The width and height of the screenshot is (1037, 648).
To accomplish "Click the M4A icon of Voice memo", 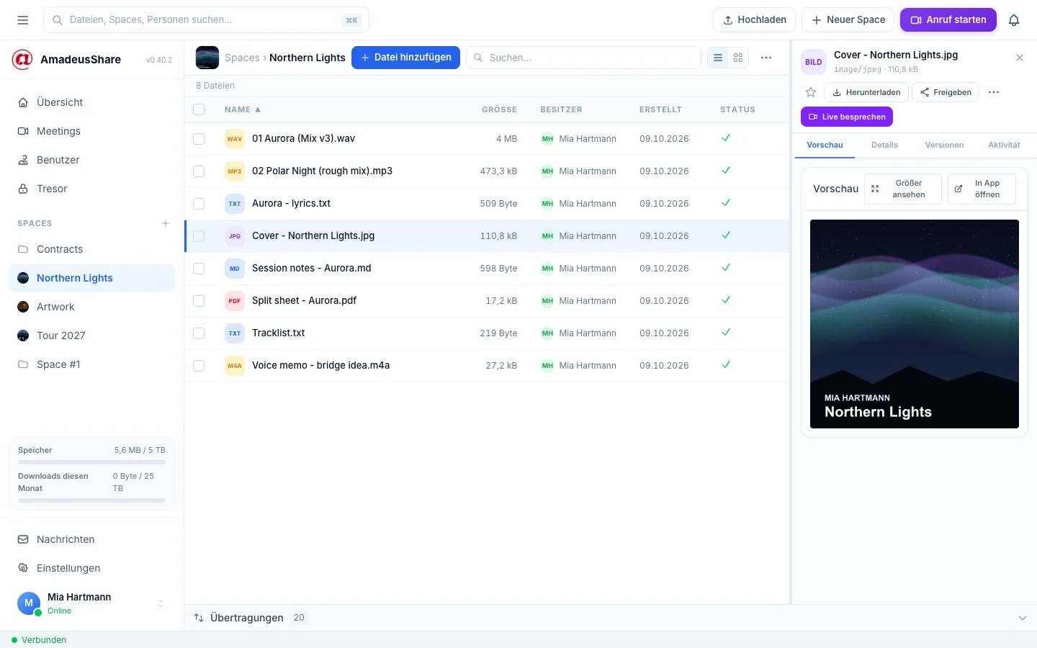I will click(x=235, y=366).
